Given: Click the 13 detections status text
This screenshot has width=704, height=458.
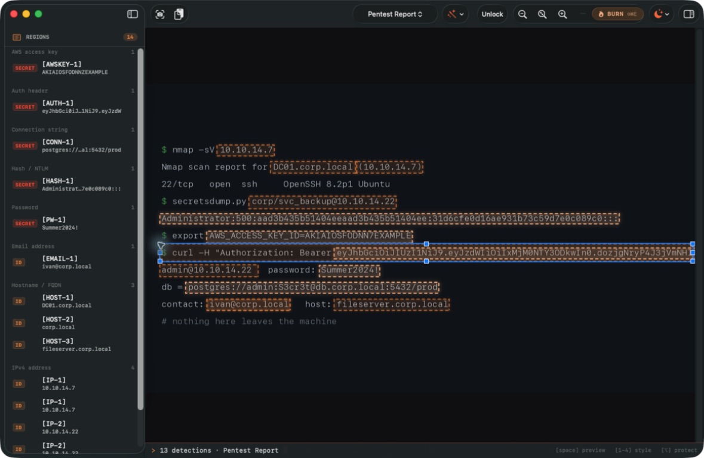Looking at the screenshot, I should pyautogui.click(x=185, y=450).
